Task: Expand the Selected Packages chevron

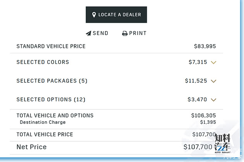Action: pos(213,81)
